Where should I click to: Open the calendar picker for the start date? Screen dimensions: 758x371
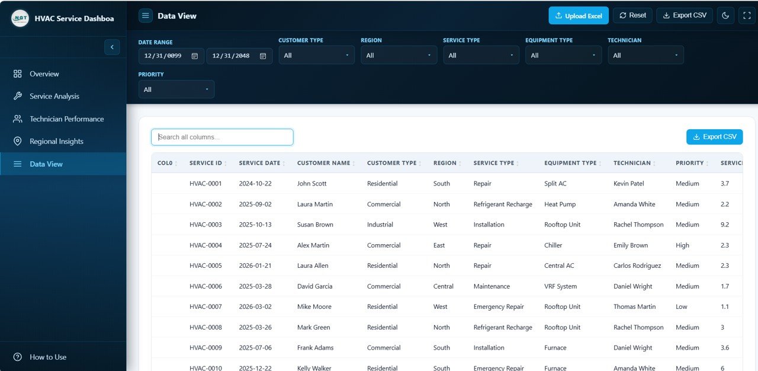tap(194, 55)
